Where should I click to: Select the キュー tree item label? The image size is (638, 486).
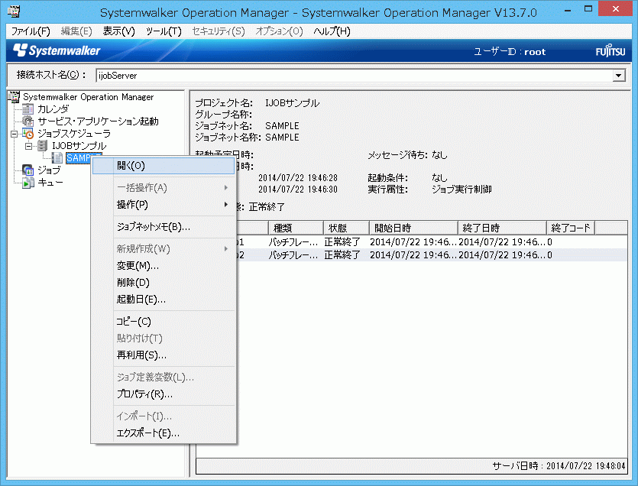[50, 183]
